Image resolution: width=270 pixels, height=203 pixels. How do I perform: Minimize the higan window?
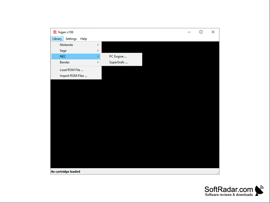tap(189, 32)
